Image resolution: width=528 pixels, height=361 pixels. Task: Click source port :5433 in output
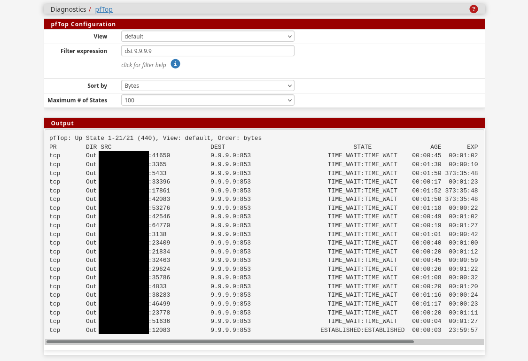157,173
